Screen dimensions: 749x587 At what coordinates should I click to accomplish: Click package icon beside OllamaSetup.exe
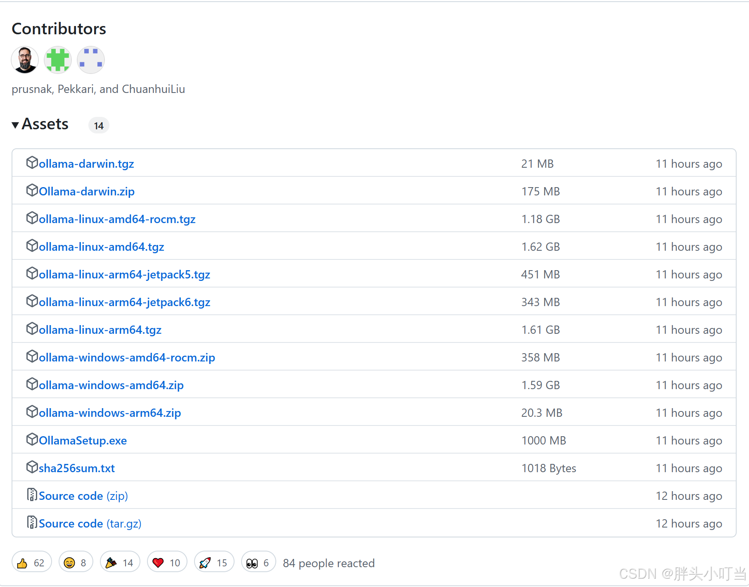[x=32, y=440]
